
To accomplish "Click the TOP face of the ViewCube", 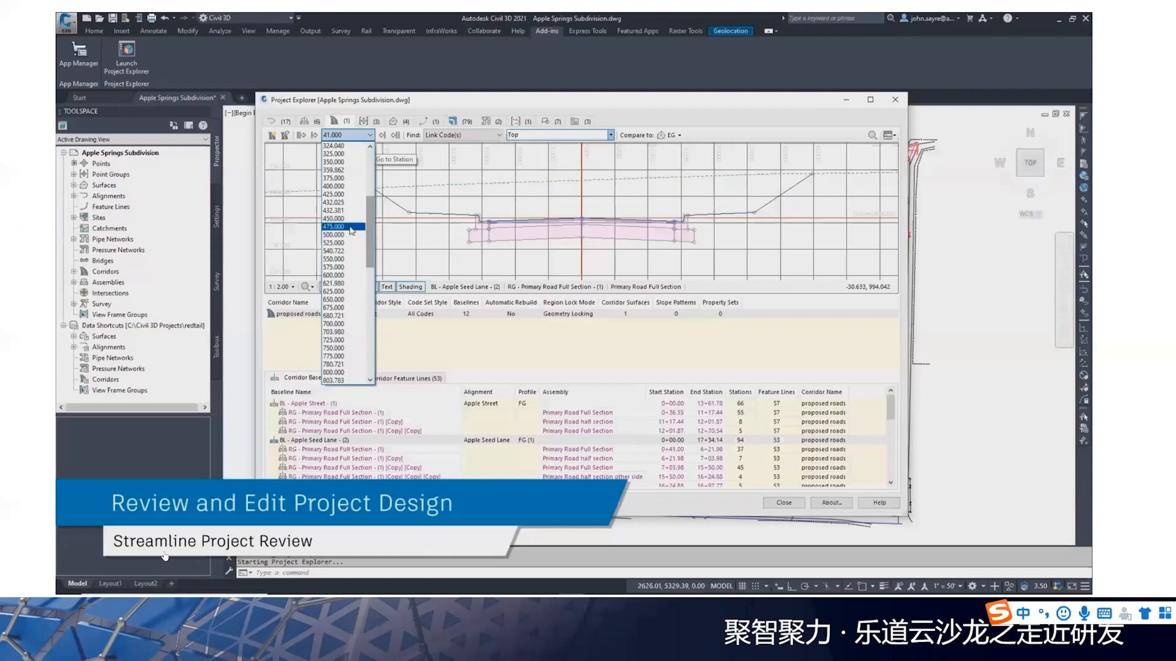I will 1030,162.
